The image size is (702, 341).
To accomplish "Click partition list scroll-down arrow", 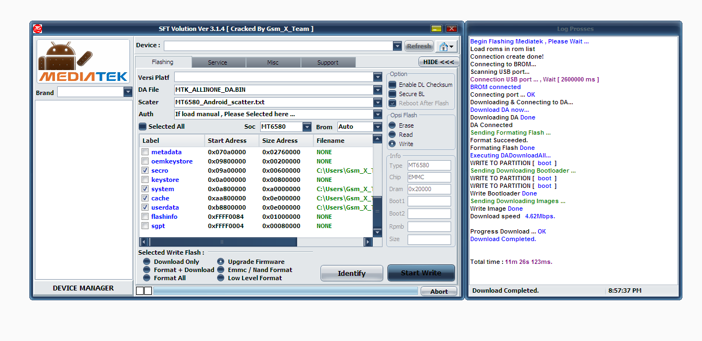I will 378,232.
